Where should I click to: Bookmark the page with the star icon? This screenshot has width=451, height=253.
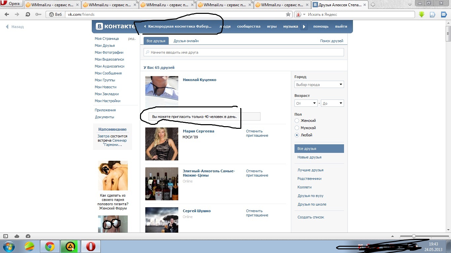click(x=288, y=14)
